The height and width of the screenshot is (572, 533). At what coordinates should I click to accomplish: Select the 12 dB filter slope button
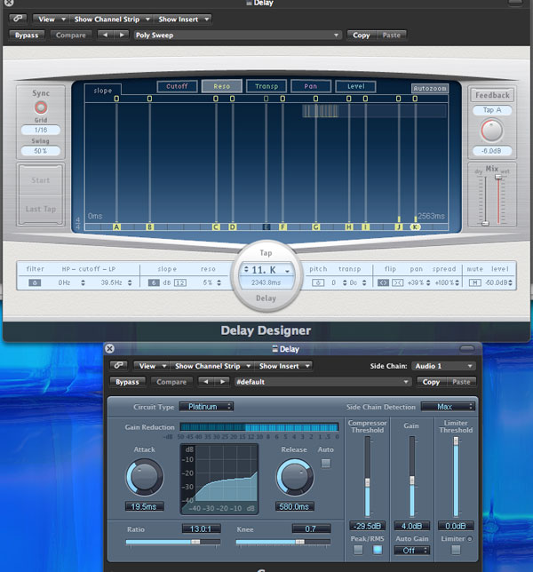pyautogui.click(x=180, y=282)
